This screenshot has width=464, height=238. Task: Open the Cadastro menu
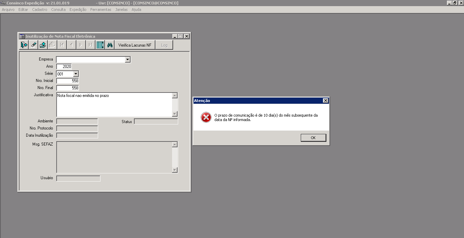[40, 10]
